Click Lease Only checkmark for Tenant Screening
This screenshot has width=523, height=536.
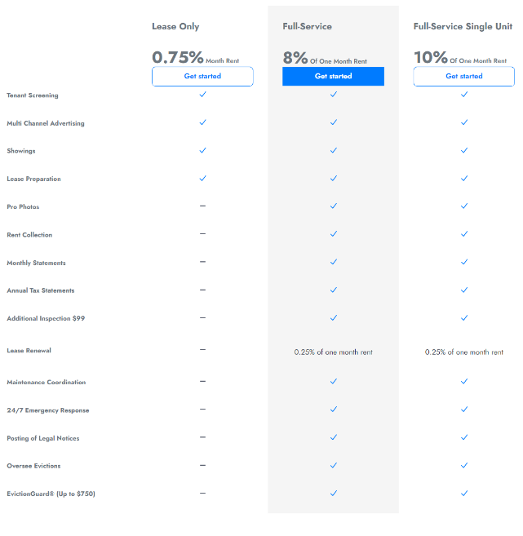[x=202, y=95]
